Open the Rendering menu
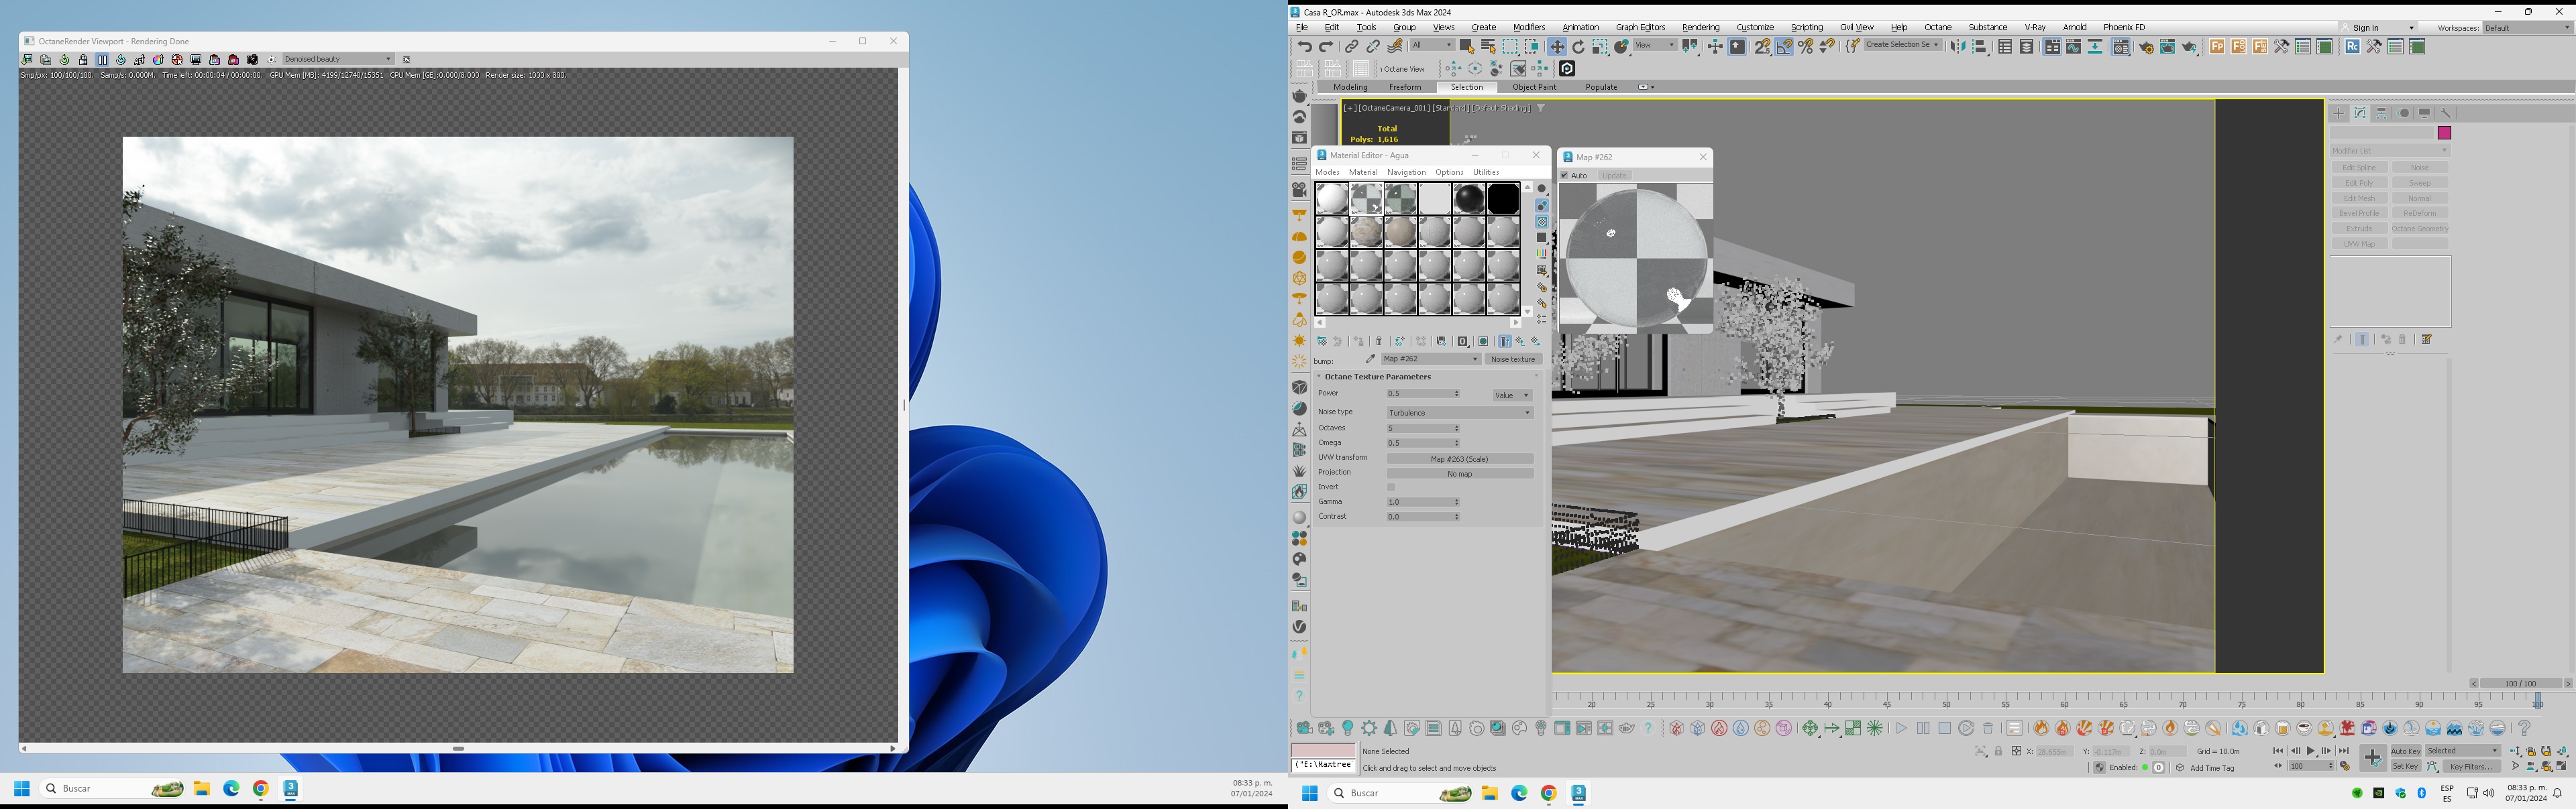2576x809 pixels. 1700,28
